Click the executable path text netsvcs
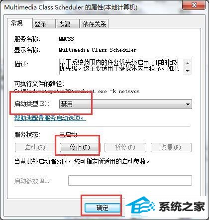 coord(129,91)
